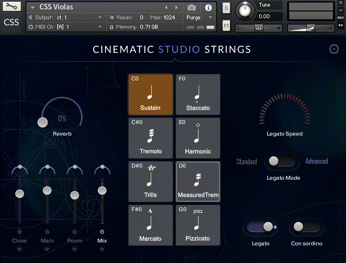Select the Pizzicato articulation
Viewport: 346px width, 263px height.
(x=198, y=225)
